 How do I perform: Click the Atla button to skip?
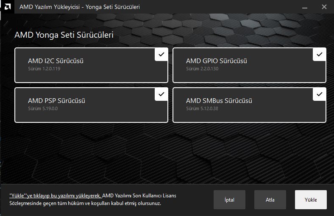(x=270, y=199)
